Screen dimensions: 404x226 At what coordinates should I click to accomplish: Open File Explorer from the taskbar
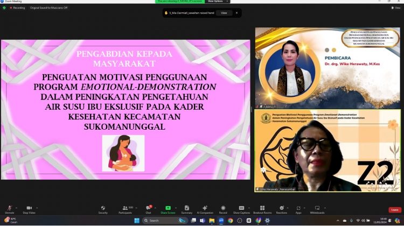(x=212, y=221)
